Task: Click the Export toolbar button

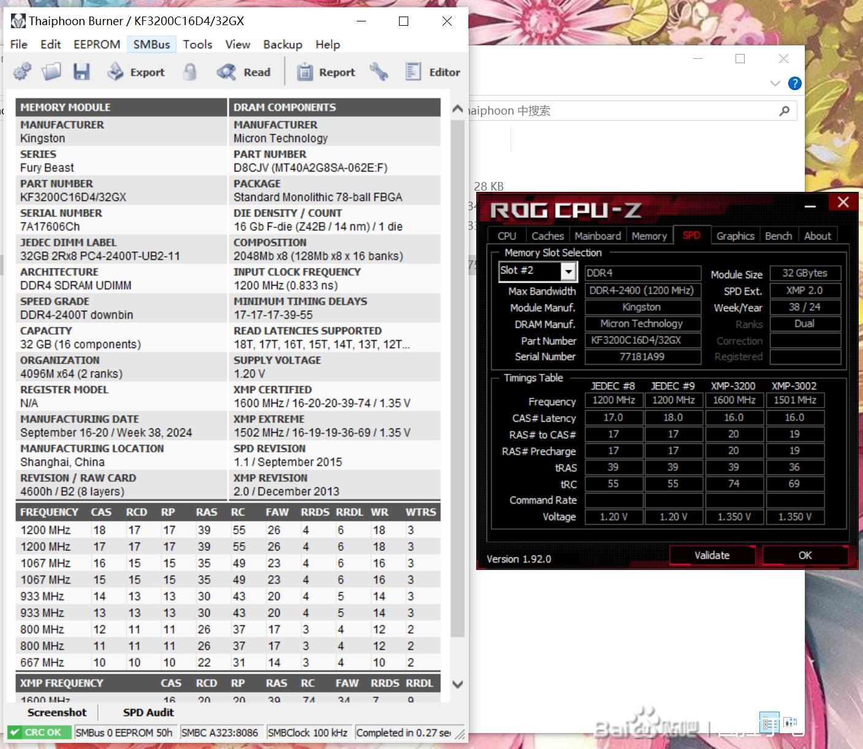Action: click(135, 72)
